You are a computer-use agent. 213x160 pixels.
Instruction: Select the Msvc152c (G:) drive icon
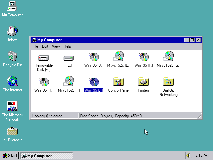[x=168, y=56]
